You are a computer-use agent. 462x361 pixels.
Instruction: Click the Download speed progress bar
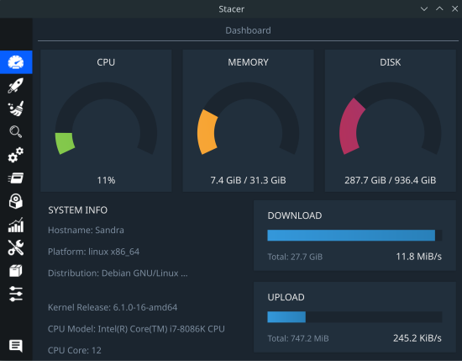click(x=354, y=236)
